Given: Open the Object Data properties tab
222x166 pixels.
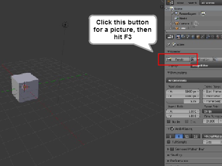Looking at the screenshot, I should click(213, 36).
